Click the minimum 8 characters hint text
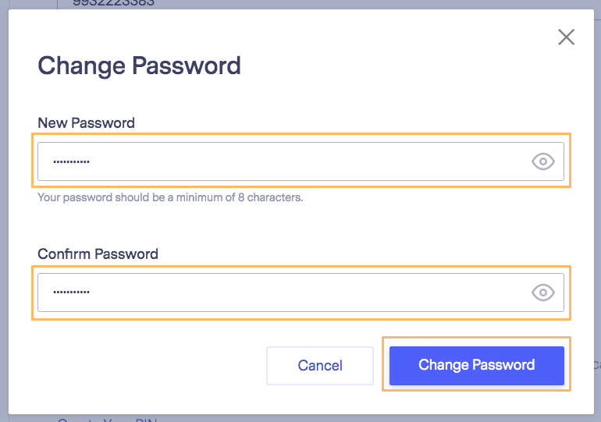Image resolution: width=601 pixels, height=422 pixels. click(170, 197)
